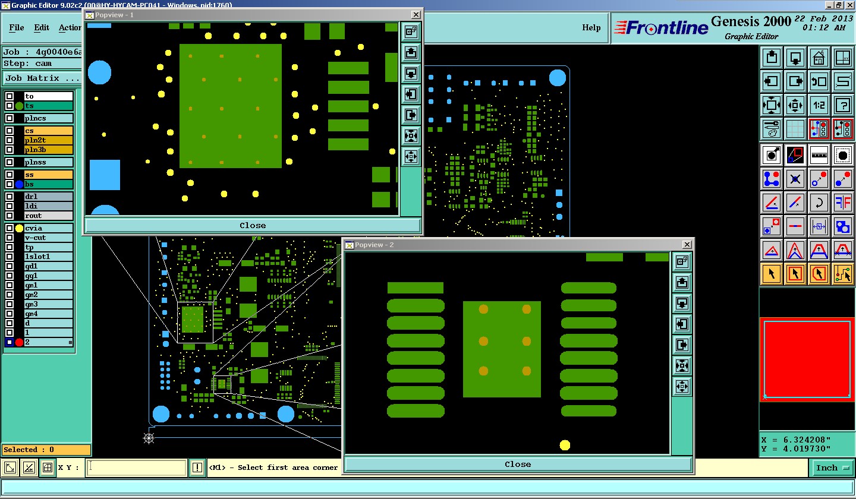Screen dimensions: 856x499
Task: Click the rotate arrow tool icon
Action: point(819,203)
